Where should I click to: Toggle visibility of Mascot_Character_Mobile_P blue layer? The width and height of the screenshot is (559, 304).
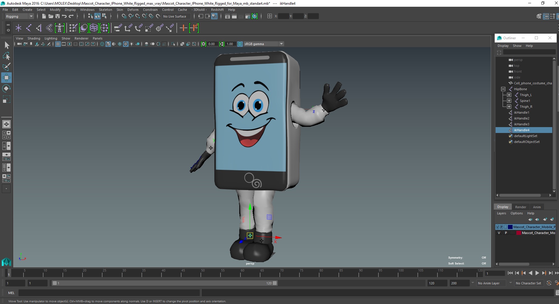[x=498, y=227]
